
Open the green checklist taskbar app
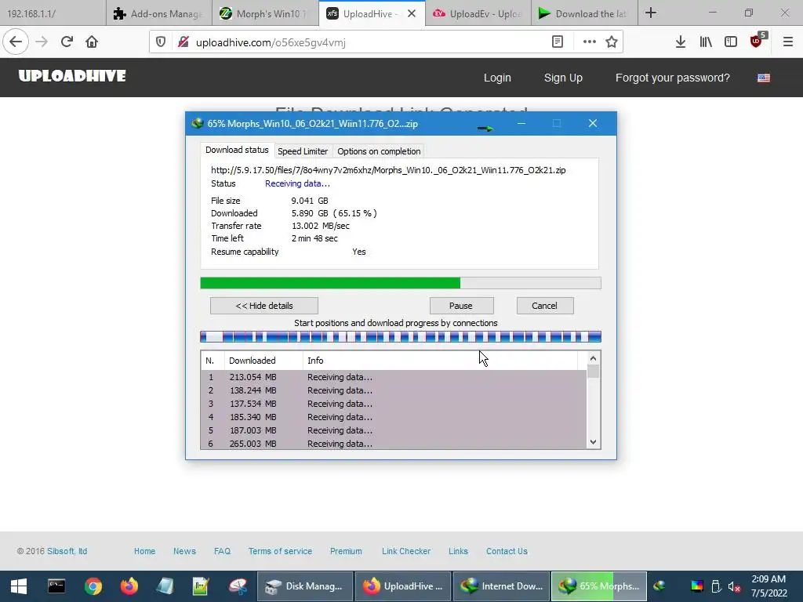(x=200, y=586)
